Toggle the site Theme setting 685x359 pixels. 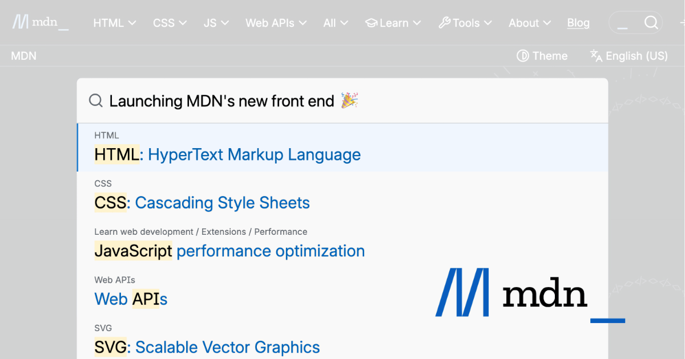pos(542,55)
